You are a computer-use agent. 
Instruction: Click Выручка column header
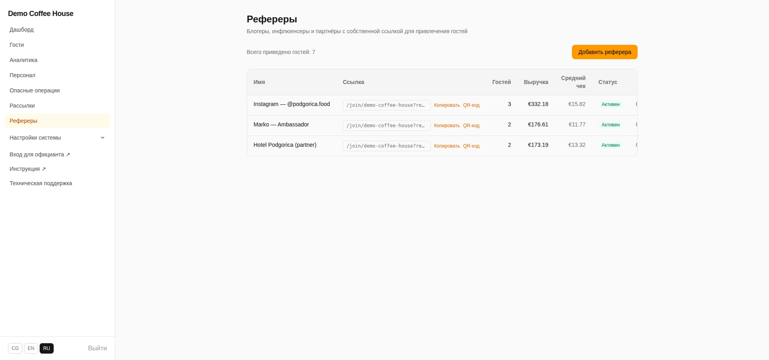536,82
